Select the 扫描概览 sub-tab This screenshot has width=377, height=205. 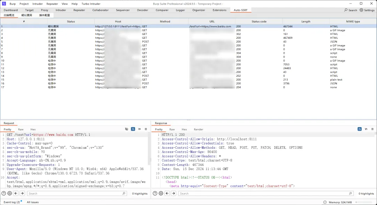pos(9,15)
